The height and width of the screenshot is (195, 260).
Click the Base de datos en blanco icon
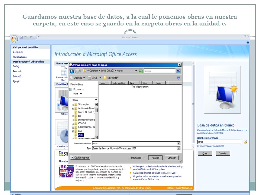coord(64,71)
